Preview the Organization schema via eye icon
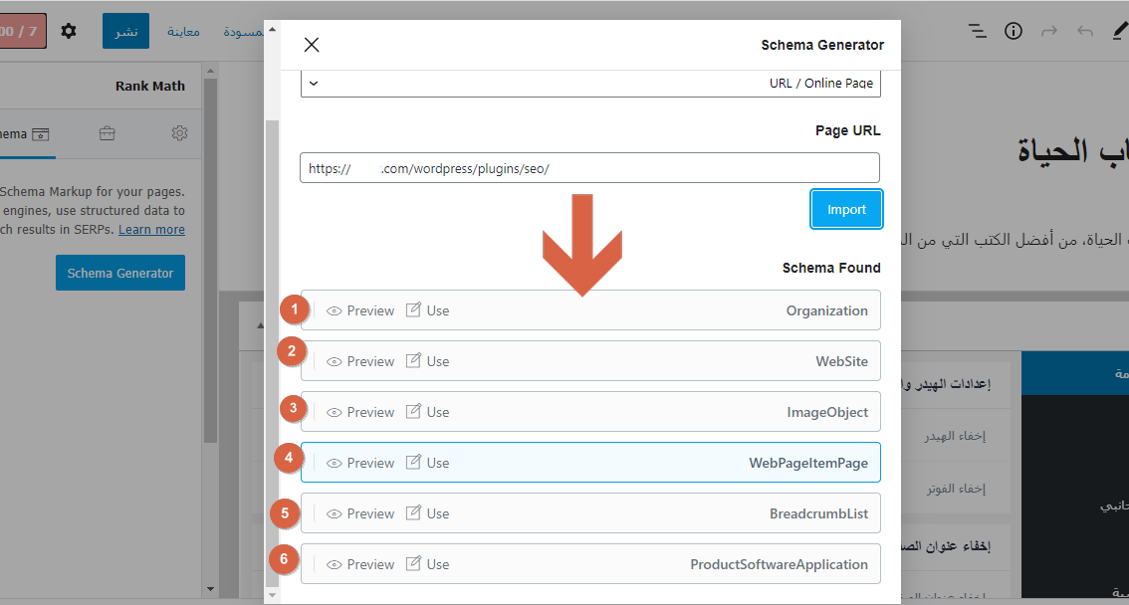 point(335,310)
